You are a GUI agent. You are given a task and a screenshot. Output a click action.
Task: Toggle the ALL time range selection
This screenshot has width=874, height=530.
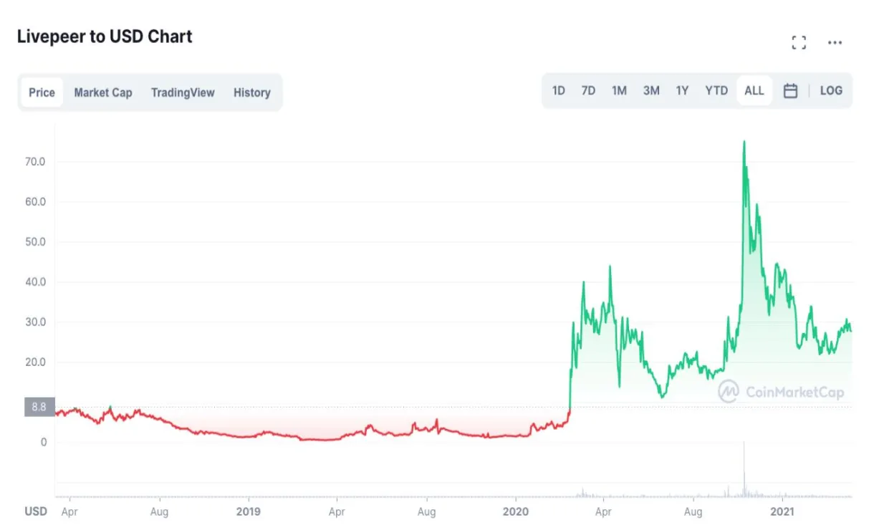click(x=754, y=90)
